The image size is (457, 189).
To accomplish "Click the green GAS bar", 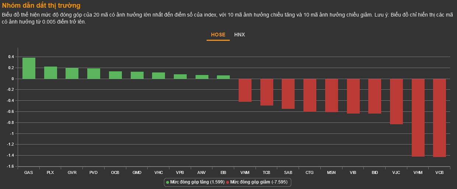I will tap(29, 68).
